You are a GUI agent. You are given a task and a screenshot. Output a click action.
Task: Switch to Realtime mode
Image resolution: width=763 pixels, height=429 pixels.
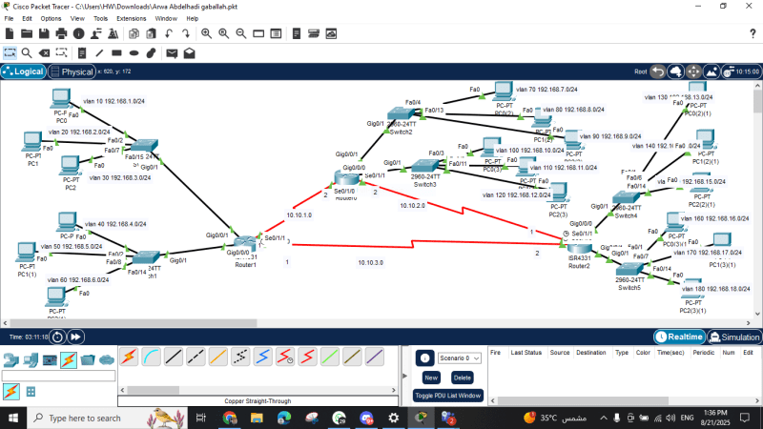pyautogui.click(x=680, y=337)
